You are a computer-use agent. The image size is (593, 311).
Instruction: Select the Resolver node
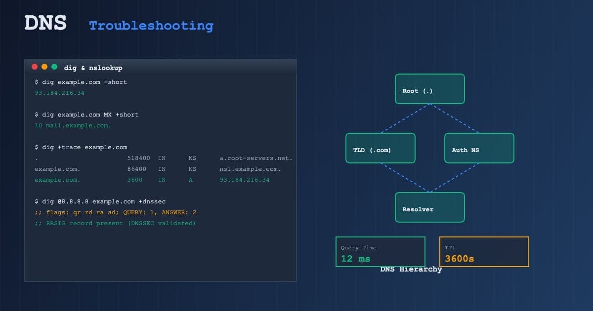[x=429, y=207]
